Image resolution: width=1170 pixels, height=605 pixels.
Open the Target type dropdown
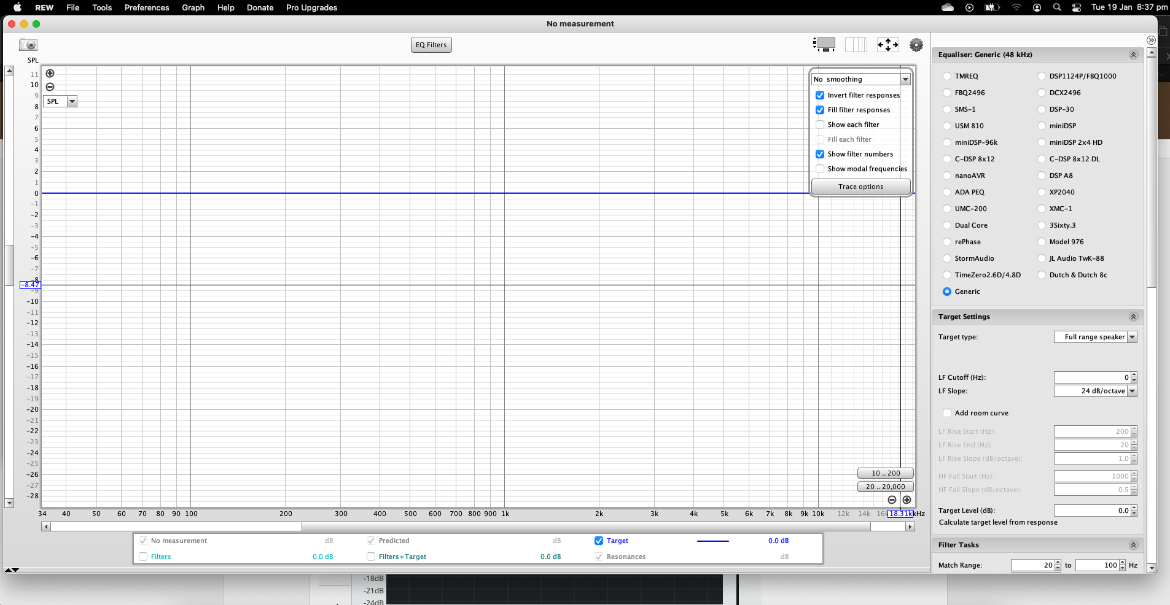[x=1096, y=337]
